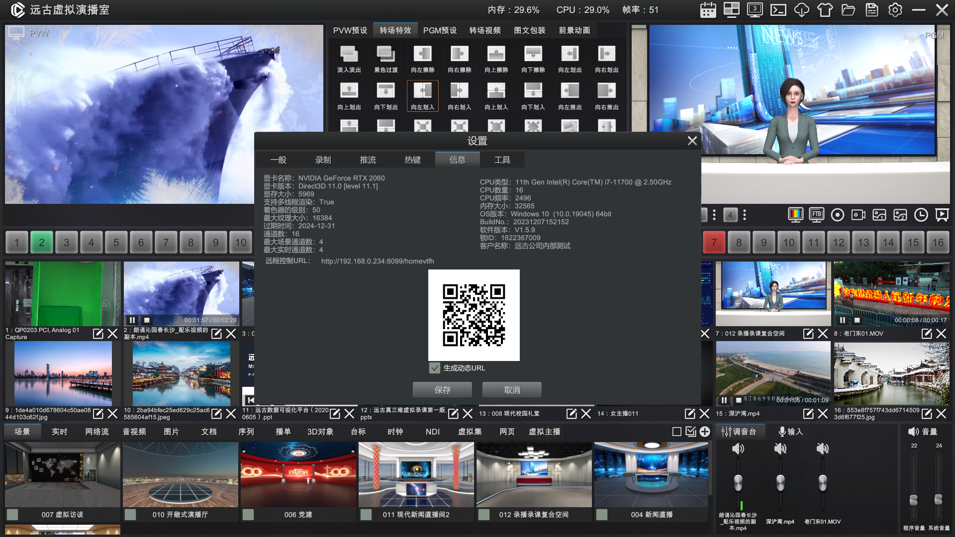Screen dimensions: 955x537
Task: Open the 虚拟主播 resource tab
Action: click(545, 432)
